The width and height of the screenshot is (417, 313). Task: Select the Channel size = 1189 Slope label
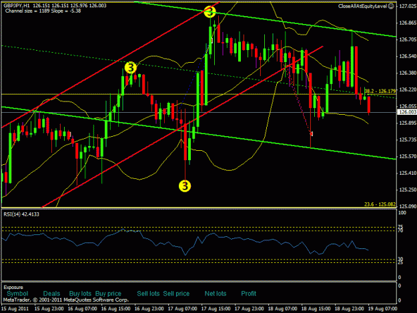pyautogui.click(x=43, y=11)
